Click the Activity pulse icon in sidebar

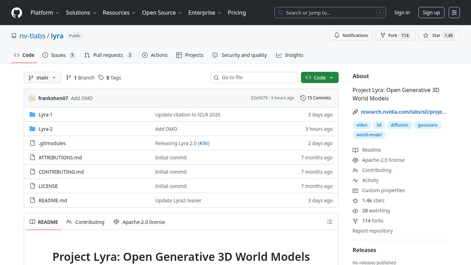coord(355,180)
